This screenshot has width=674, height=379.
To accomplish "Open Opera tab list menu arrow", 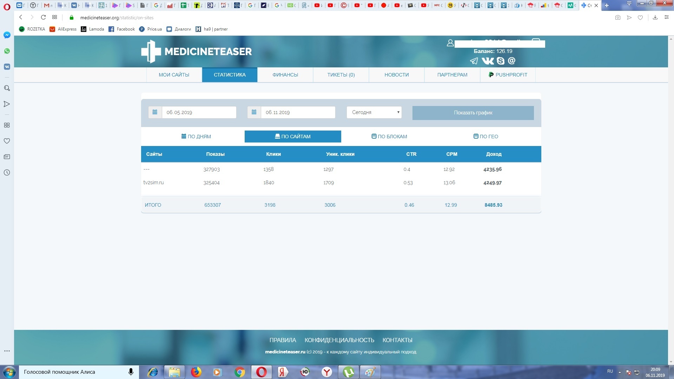I will pos(629,4).
